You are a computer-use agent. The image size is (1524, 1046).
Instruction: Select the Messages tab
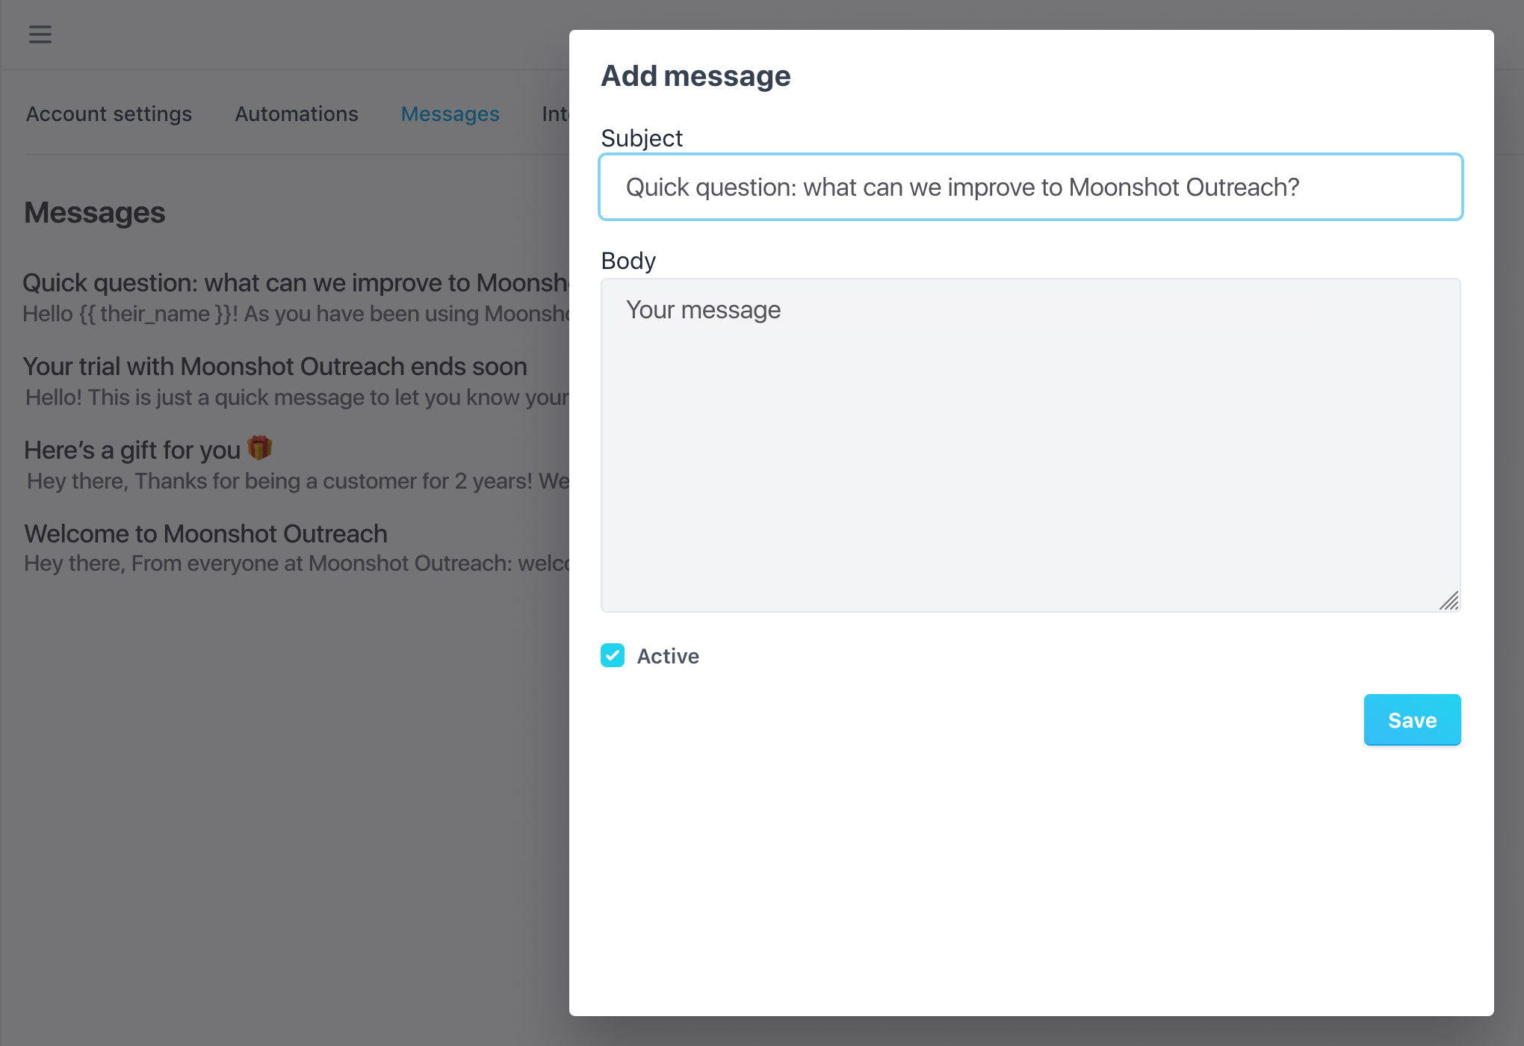point(450,114)
